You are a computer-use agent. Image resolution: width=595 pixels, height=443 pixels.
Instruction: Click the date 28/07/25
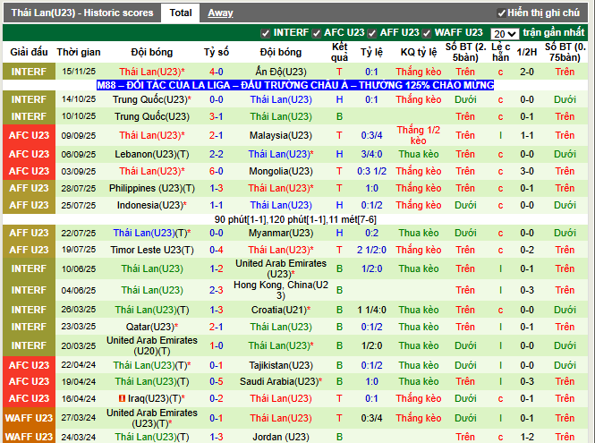[79, 188]
